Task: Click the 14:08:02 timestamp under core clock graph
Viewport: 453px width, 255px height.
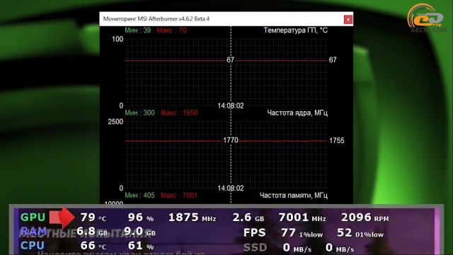Action: pyautogui.click(x=231, y=188)
